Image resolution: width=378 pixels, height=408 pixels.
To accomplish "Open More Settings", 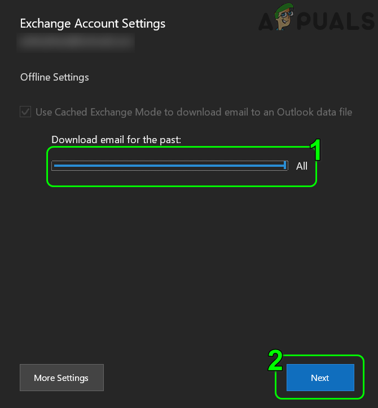I will (x=61, y=378).
